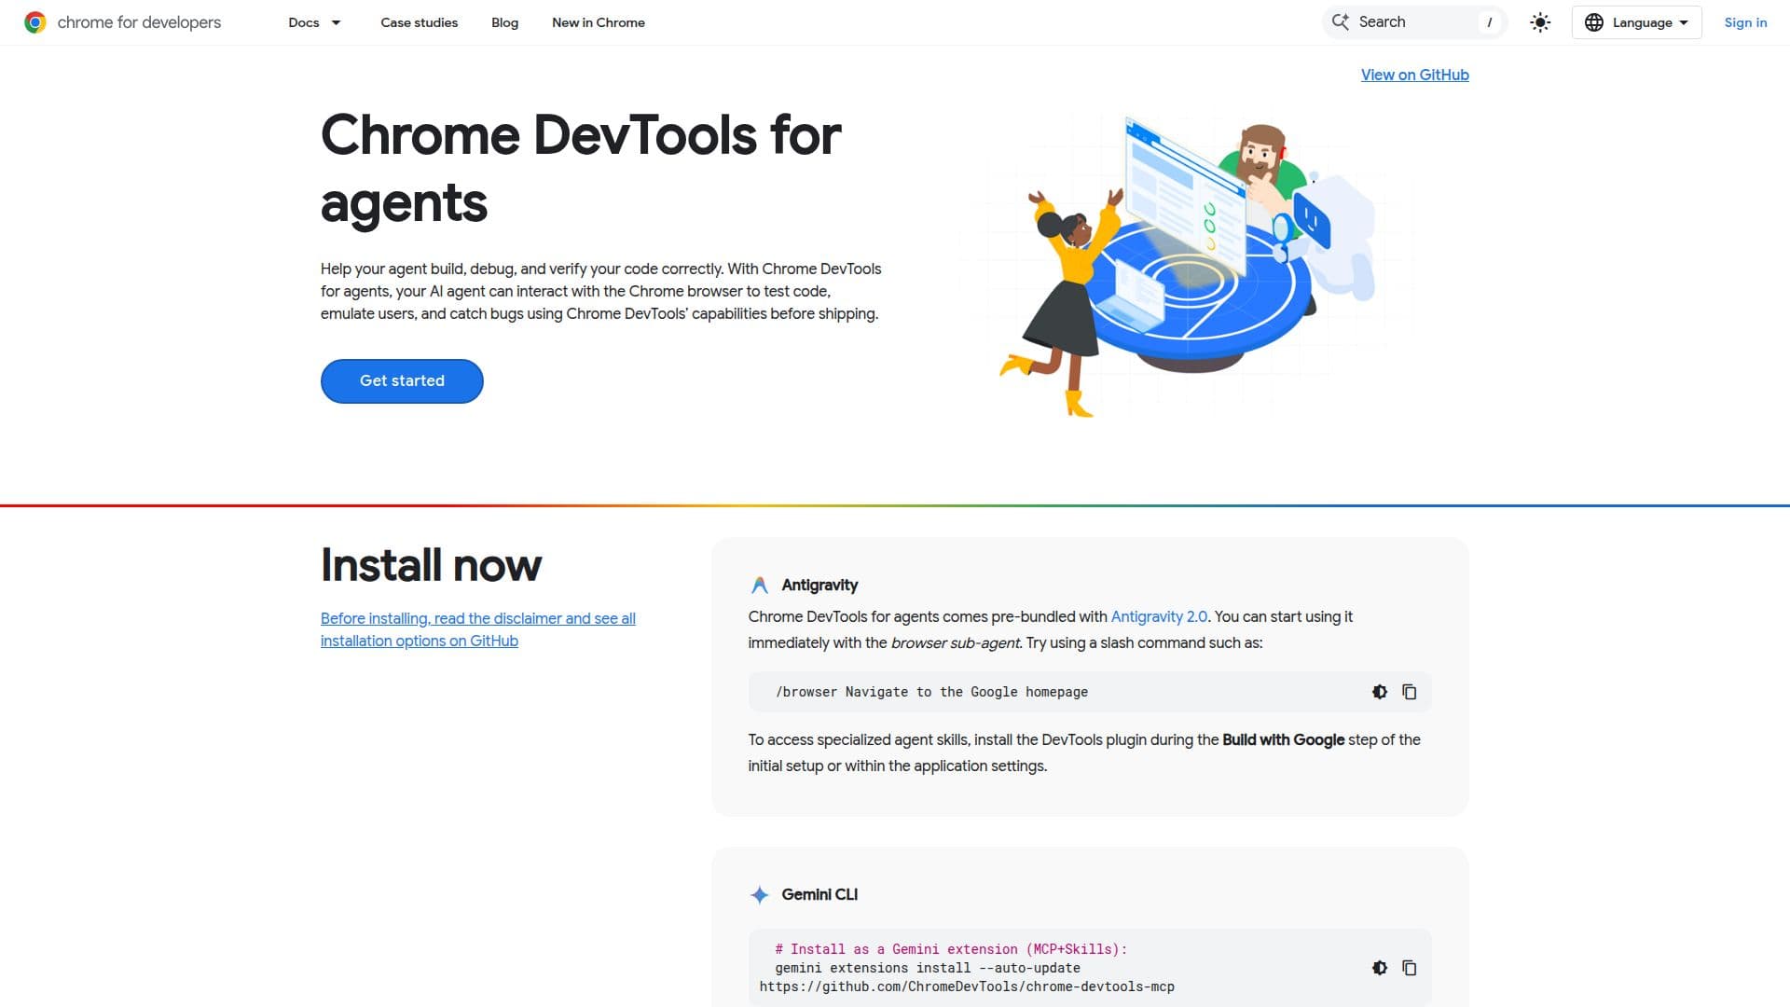Toggle code theme for the /browser command
The width and height of the screenshot is (1790, 1007).
coord(1380,692)
